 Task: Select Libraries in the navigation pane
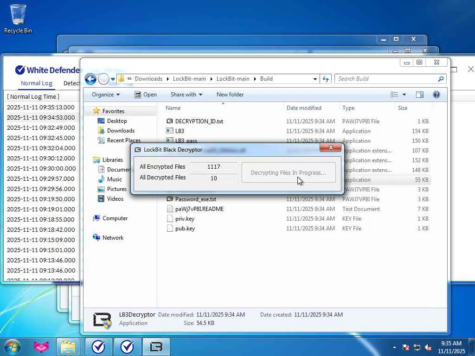click(112, 160)
